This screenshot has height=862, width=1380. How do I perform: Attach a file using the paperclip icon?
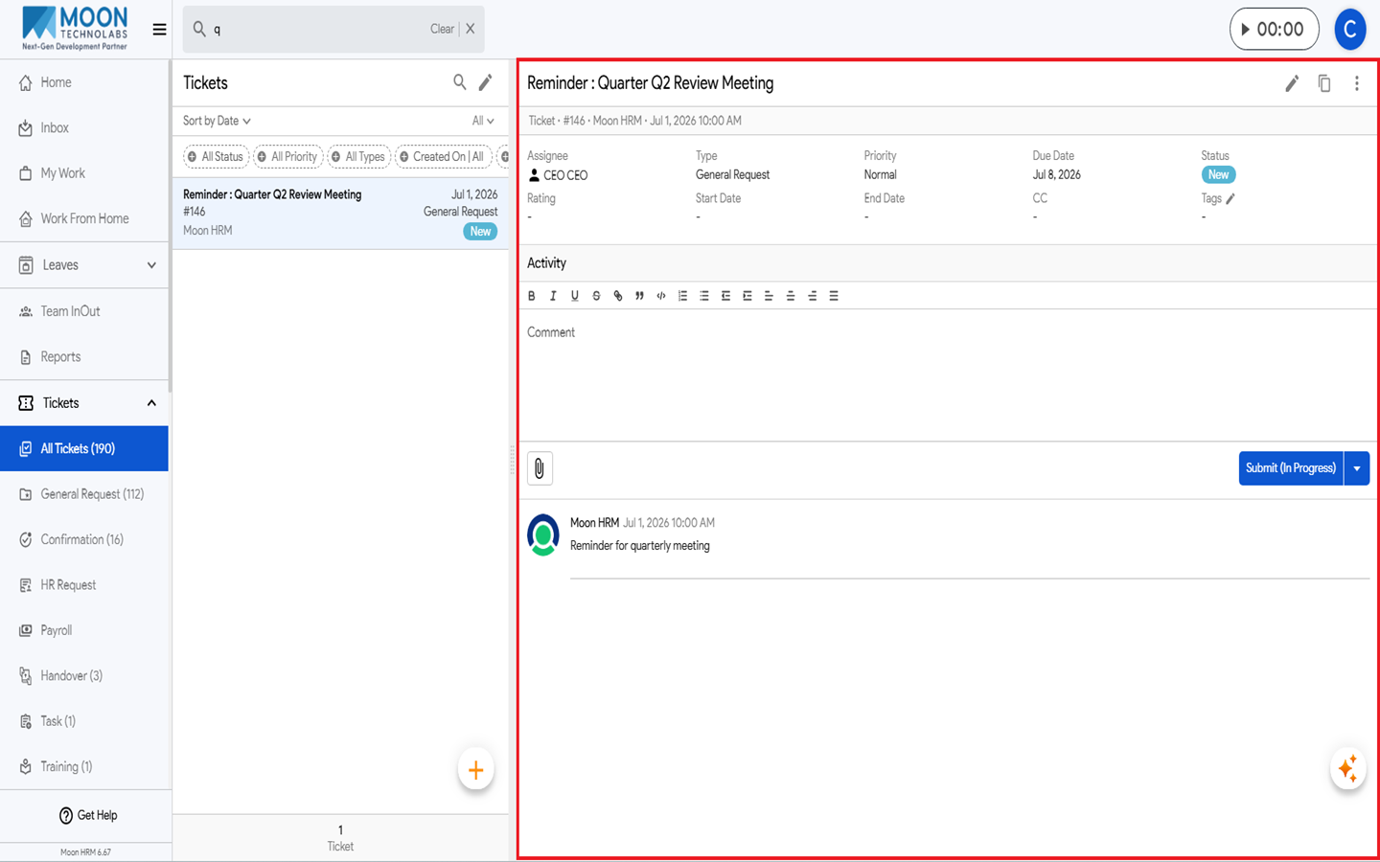(x=540, y=468)
